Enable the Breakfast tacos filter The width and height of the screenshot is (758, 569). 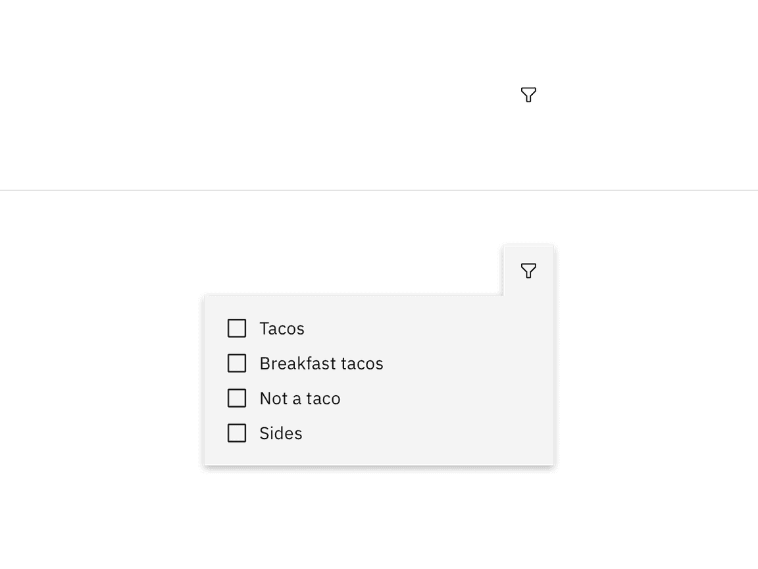pyautogui.click(x=237, y=363)
